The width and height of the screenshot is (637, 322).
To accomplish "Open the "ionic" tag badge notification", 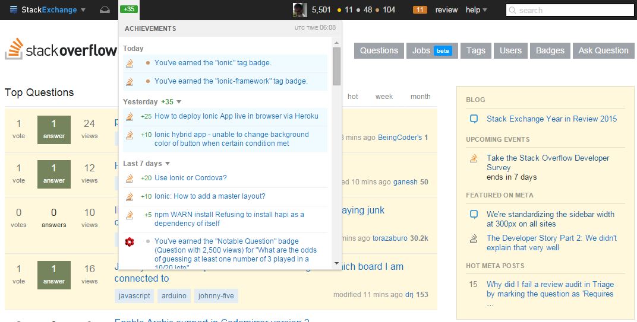I will 213,63.
